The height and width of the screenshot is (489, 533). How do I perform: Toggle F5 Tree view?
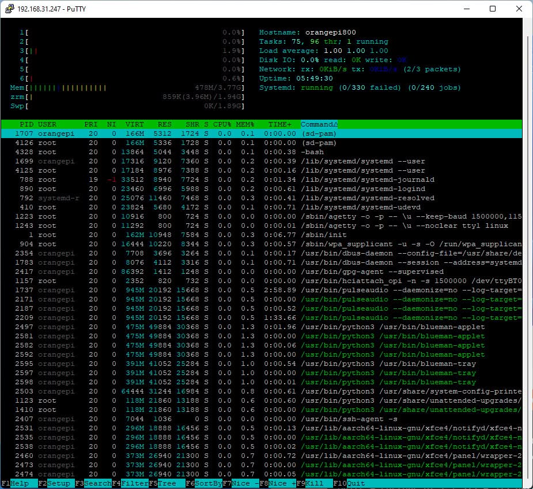(167, 483)
